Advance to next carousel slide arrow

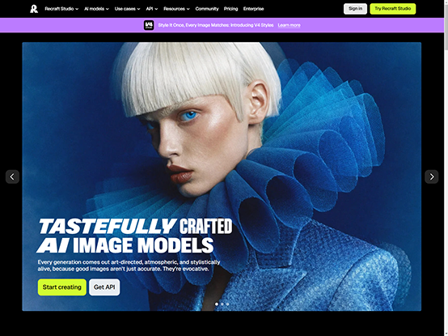click(432, 177)
